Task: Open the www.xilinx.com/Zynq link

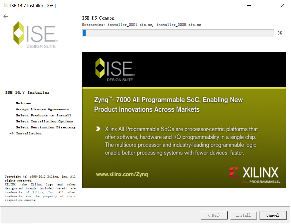Action: coord(122,174)
